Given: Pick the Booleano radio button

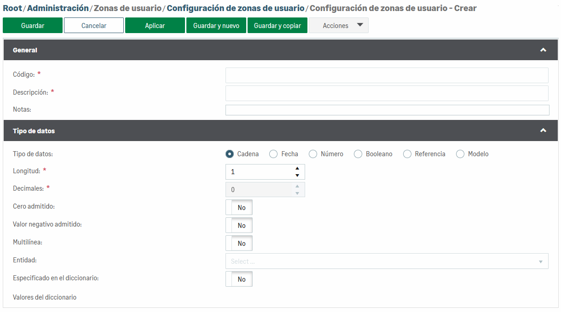Looking at the screenshot, I should click(x=358, y=154).
